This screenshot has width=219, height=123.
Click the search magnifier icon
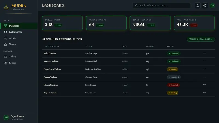(x=136, y=5)
